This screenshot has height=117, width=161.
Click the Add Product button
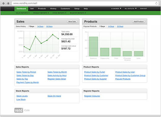tap(139, 22)
